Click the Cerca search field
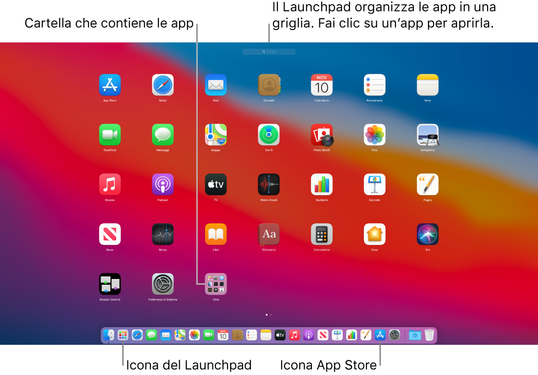 point(269,52)
